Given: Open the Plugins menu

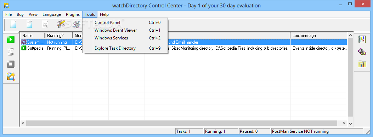Looking at the screenshot, I should pyautogui.click(x=73, y=14).
